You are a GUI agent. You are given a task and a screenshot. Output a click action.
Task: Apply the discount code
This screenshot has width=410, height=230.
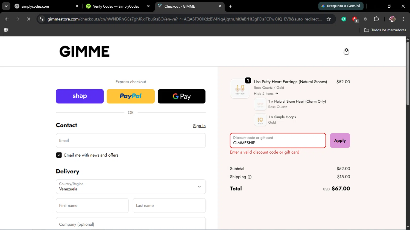[x=340, y=141]
